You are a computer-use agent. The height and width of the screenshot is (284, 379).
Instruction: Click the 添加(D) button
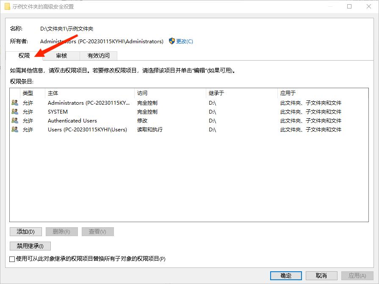pos(25,231)
